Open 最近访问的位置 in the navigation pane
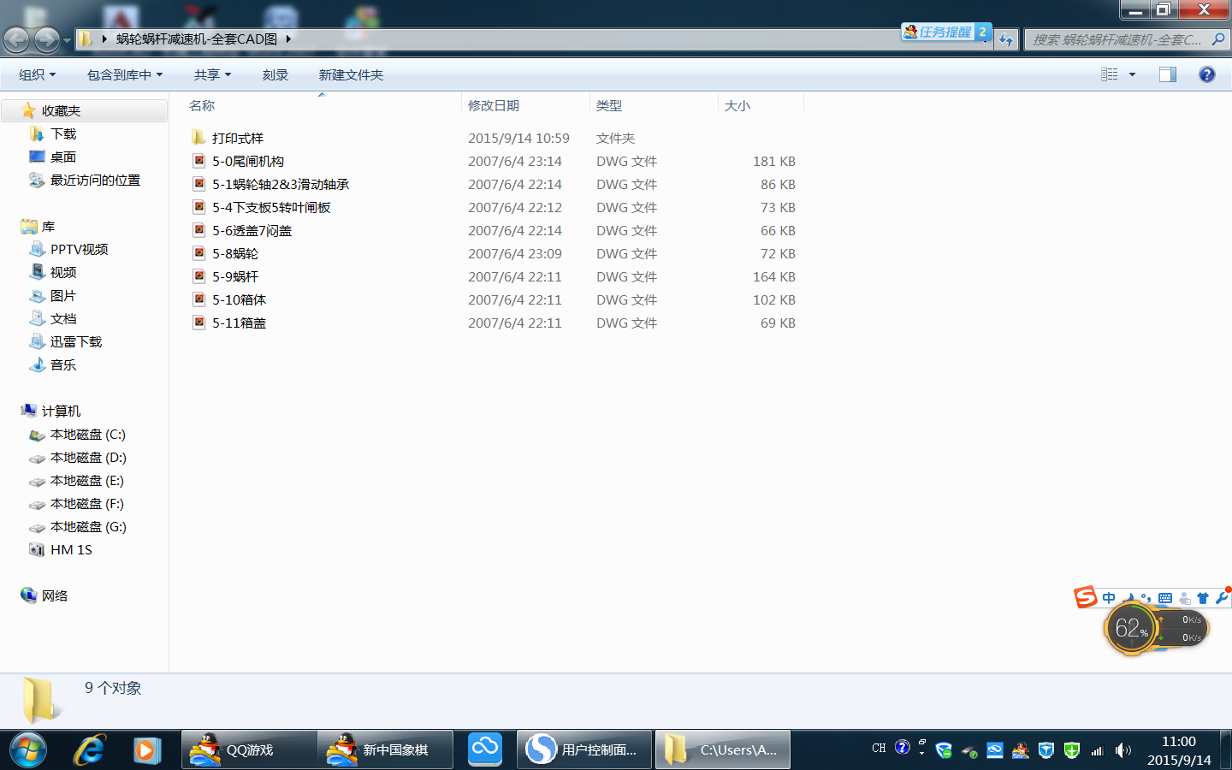Image resolution: width=1232 pixels, height=770 pixels. 95,181
